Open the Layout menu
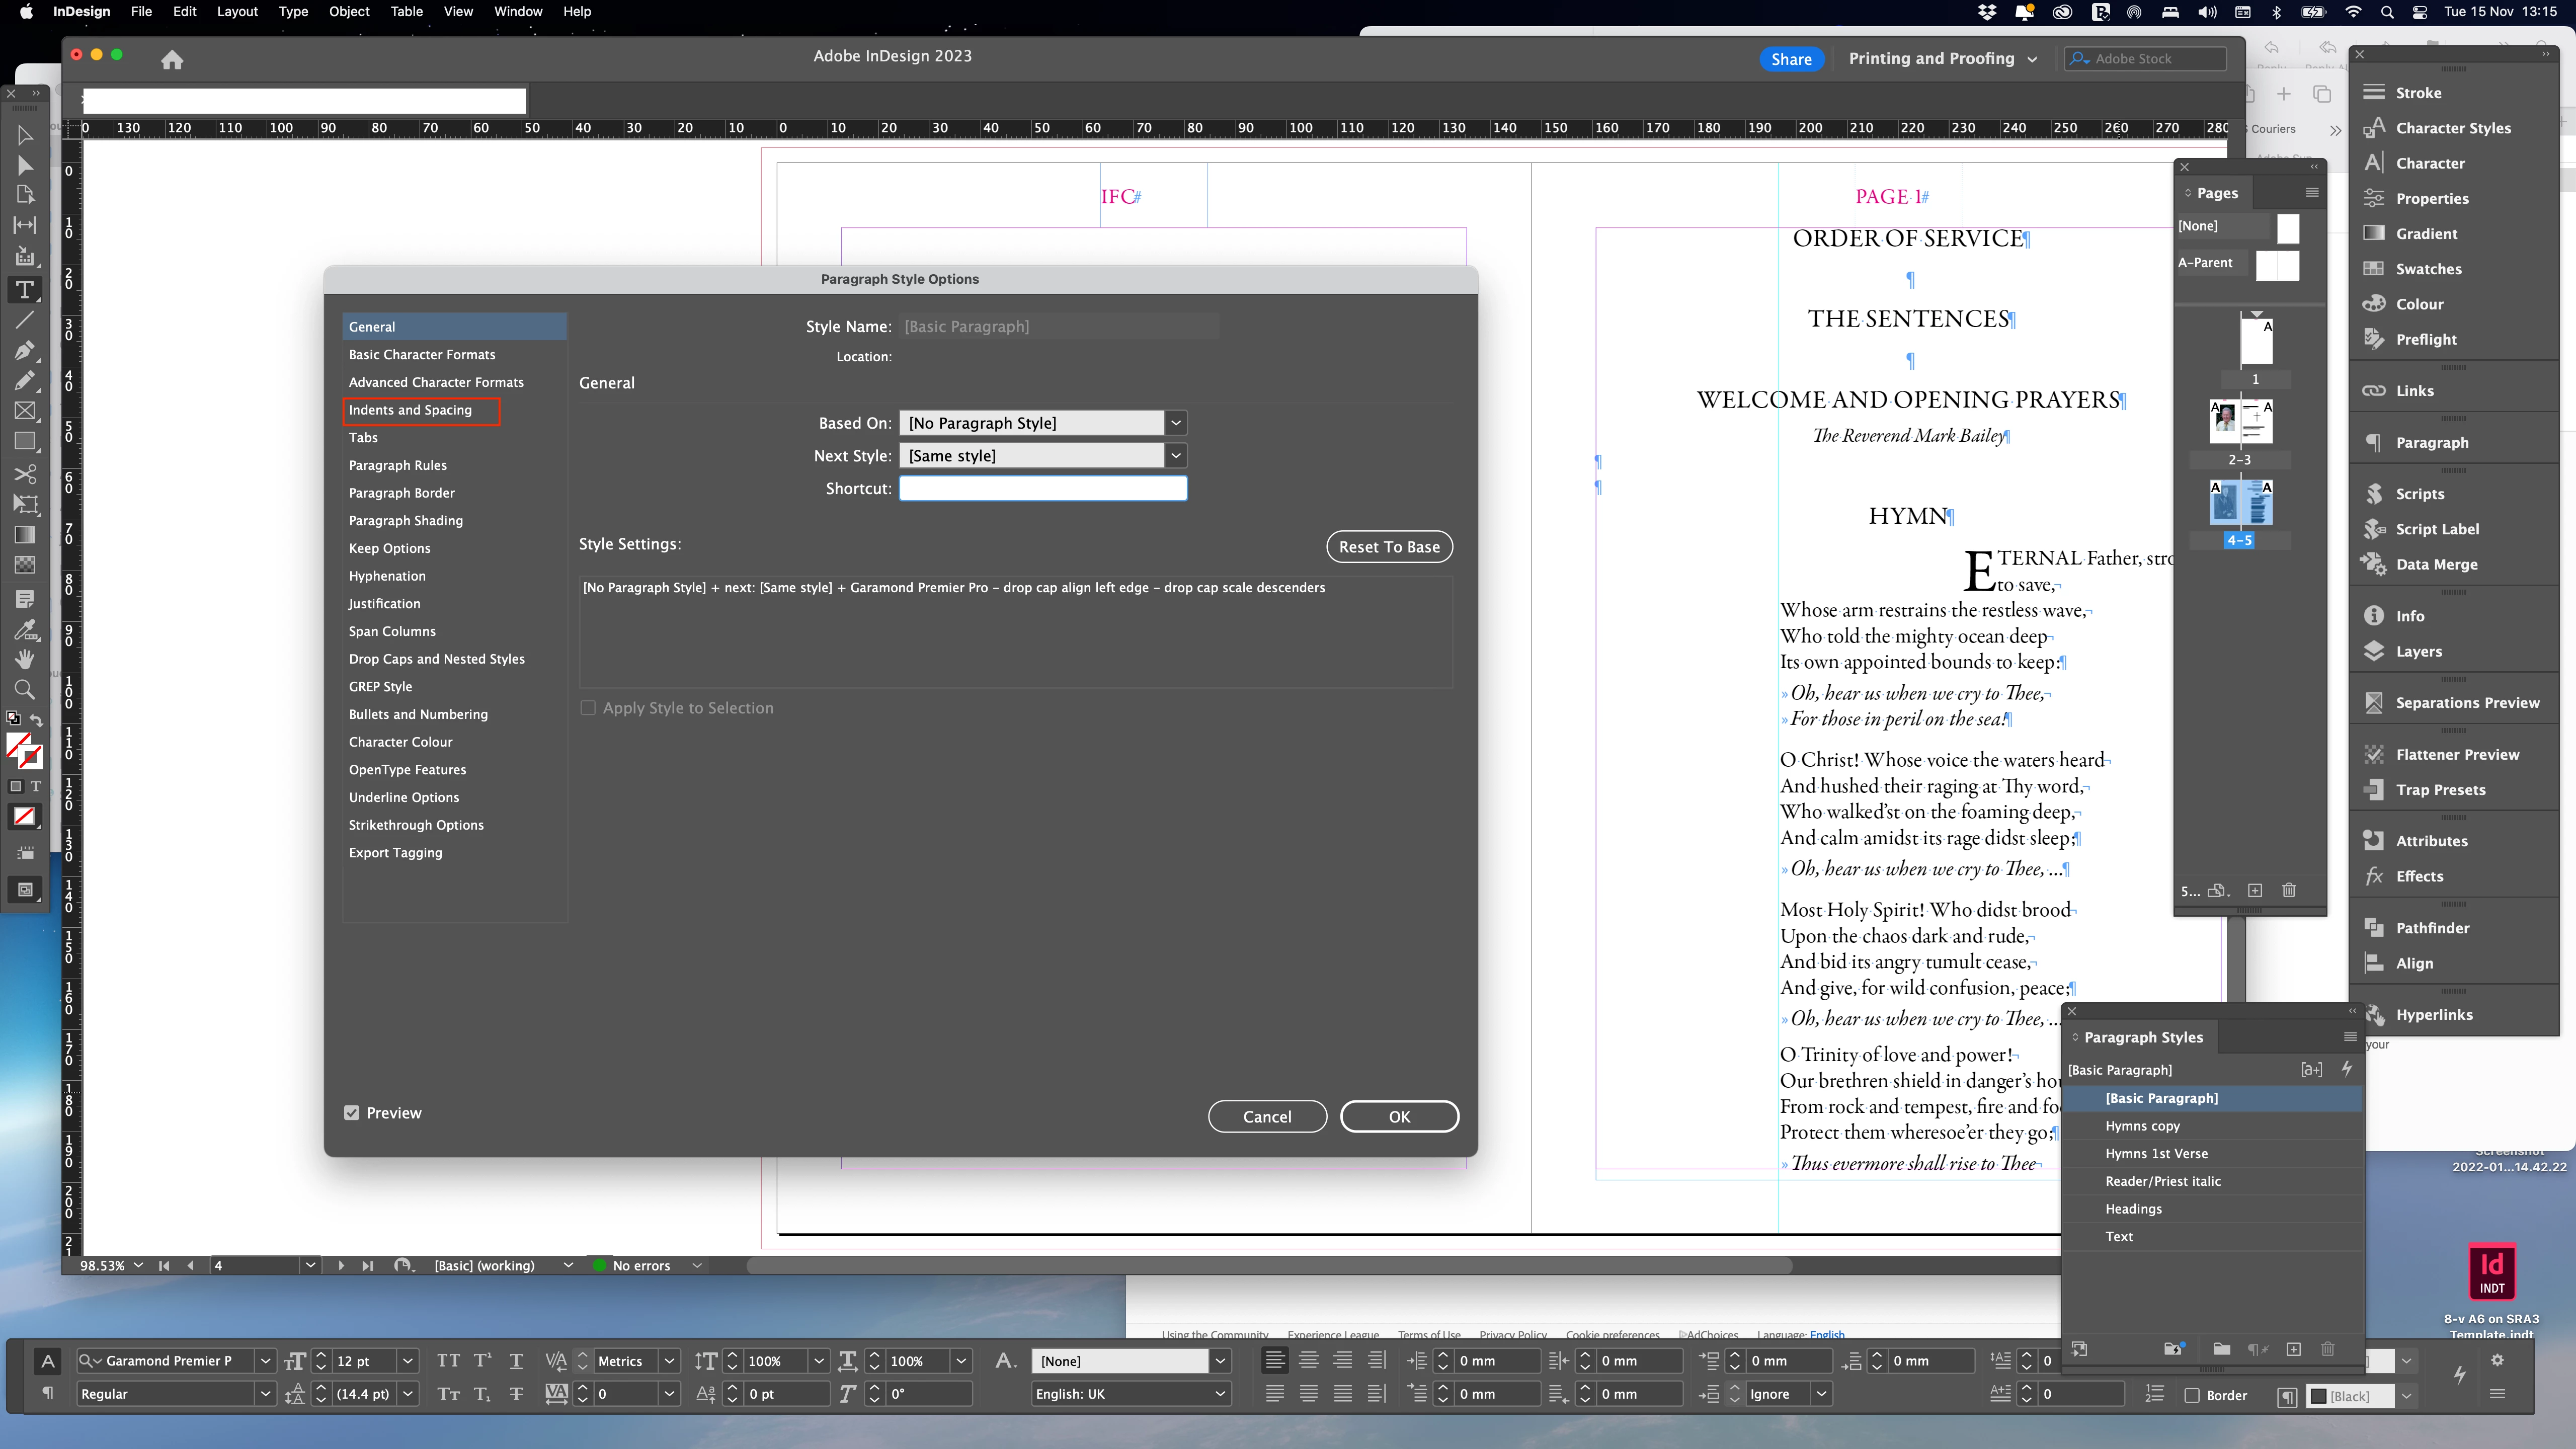 click(237, 11)
